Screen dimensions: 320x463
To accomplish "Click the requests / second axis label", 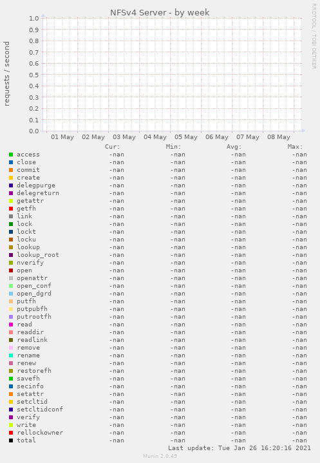I will pos(6,74).
